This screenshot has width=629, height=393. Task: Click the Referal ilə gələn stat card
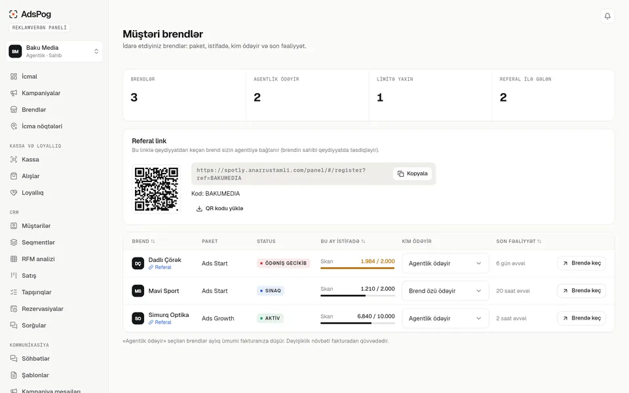coord(553,95)
